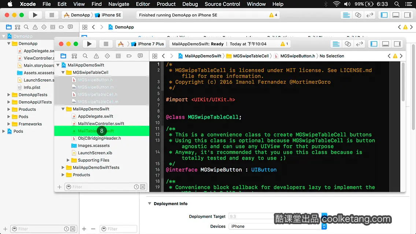Collapse the MailAppDemoSwift project root
The width and height of the screenshot is (416, 234).
point(58,65)
